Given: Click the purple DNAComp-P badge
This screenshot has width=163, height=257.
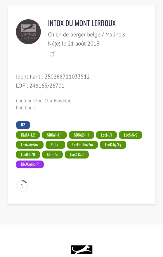Looking at the screenshot, I should (30, 164).
